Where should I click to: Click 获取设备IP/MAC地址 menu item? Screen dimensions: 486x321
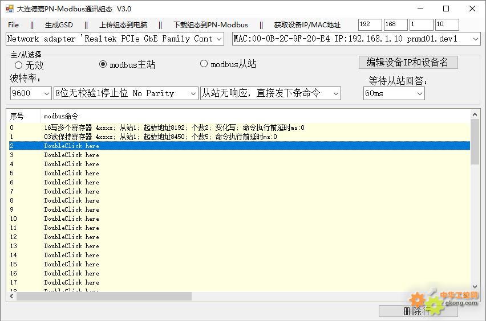pyautogui.click(x=307, y=25)
